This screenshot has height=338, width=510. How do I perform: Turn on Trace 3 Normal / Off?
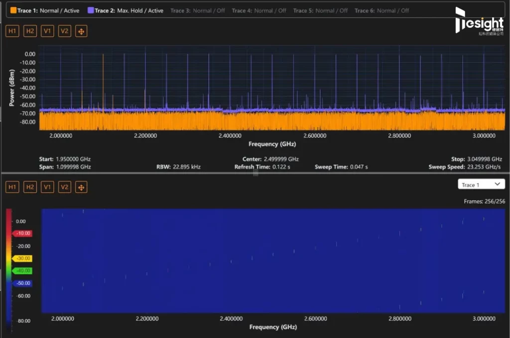tap(197, 10)
